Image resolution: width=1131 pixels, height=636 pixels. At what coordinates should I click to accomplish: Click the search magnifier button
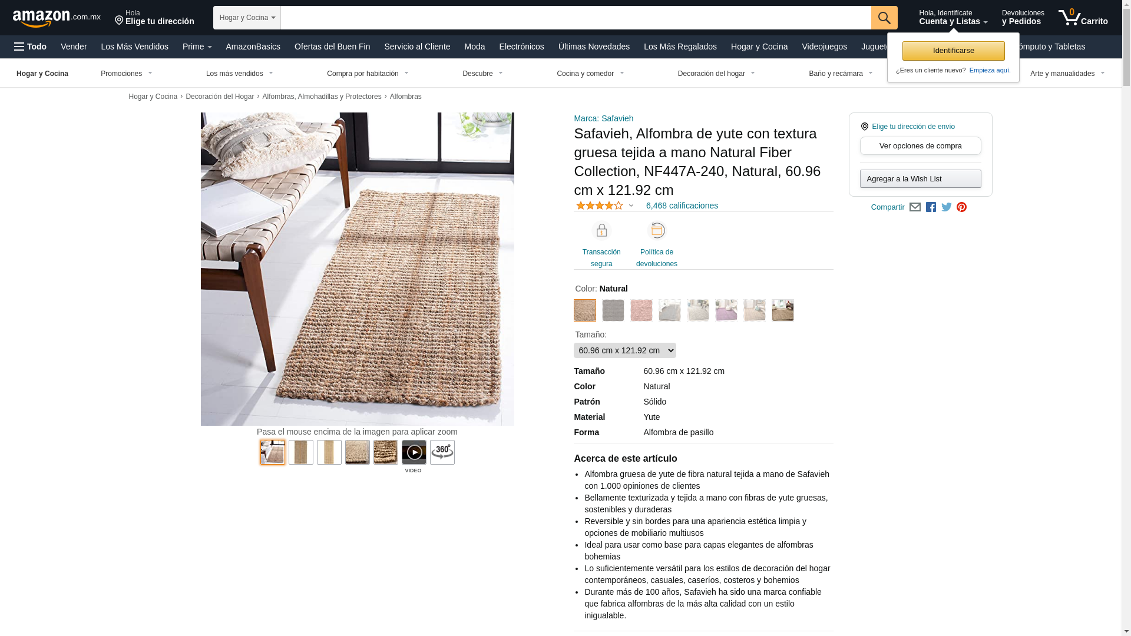point(884,18)
